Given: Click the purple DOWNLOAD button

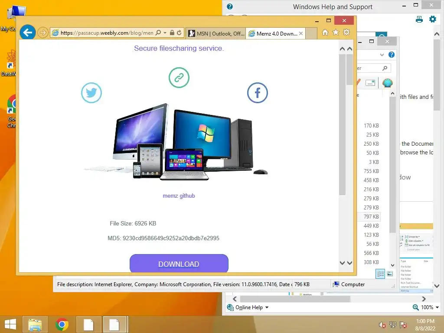Looking at the screenshot, I should click(179, 263).
